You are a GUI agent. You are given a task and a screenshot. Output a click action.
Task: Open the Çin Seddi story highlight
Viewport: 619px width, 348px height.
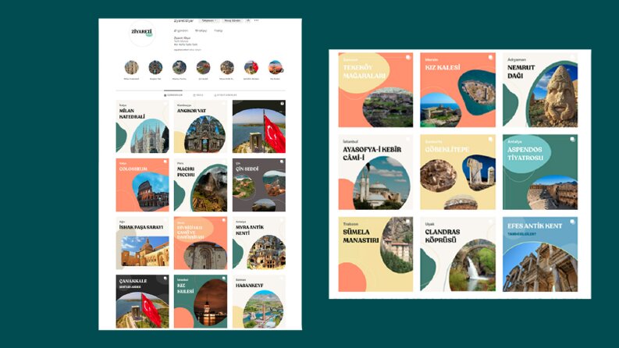[203, 67]
